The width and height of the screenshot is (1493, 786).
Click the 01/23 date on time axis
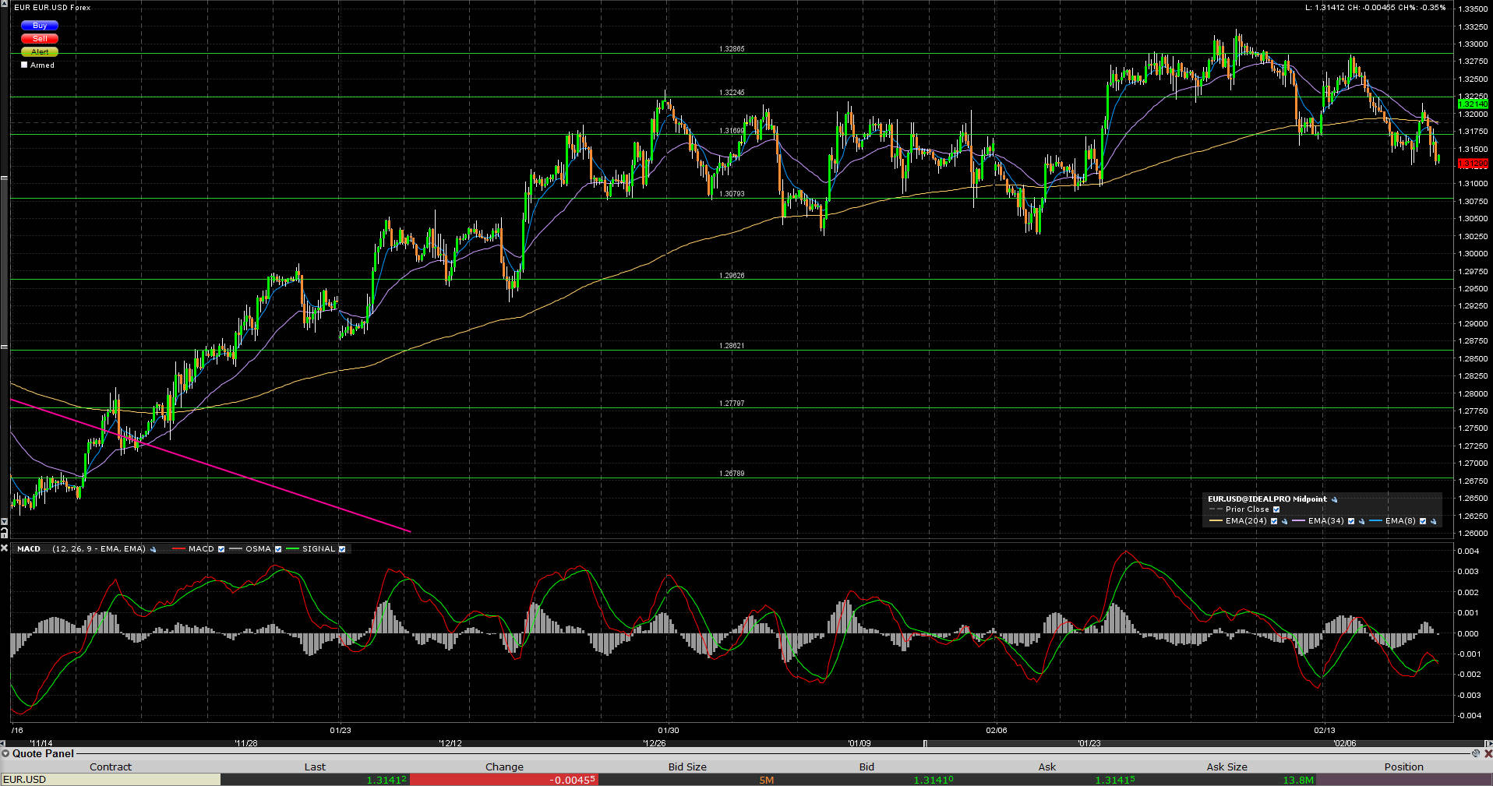pyautogui.click(x=341, y=731)
